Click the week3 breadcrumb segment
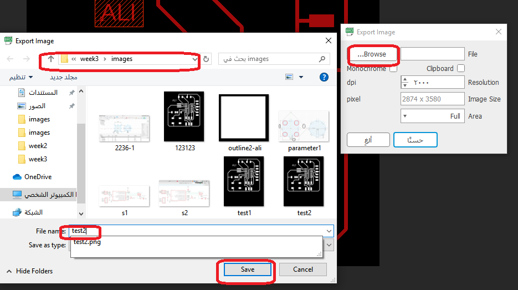 tap(89, 59)
